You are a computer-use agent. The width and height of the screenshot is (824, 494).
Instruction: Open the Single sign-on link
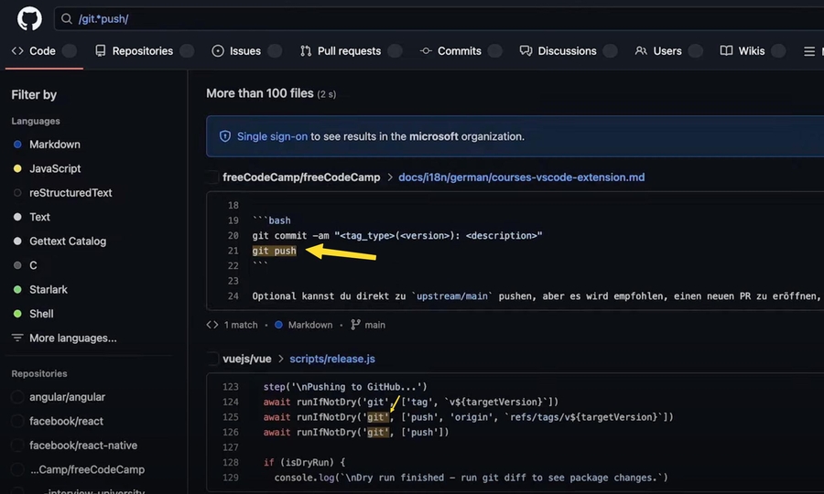click(x=272, y=136)
